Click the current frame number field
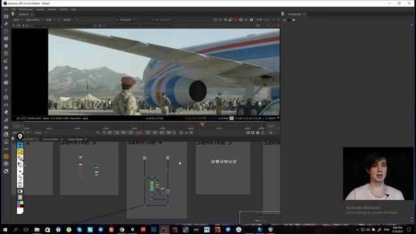416x234 pixels. 139,133
